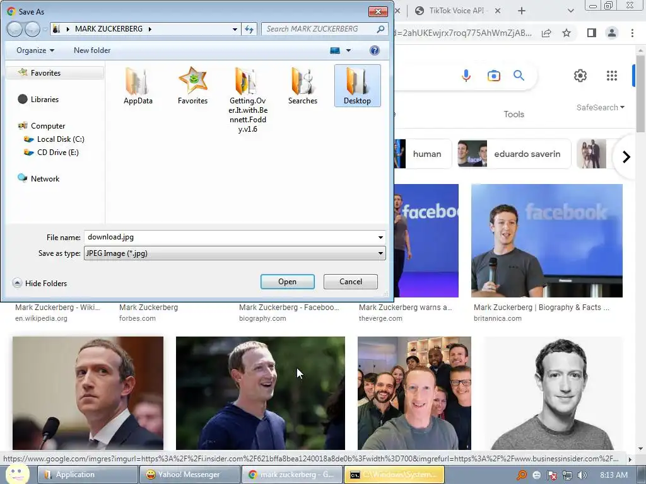The width and height of the screenshot is (646, 484).
Task: Select the 'human' suggestion chip
Action: (423, 154)
